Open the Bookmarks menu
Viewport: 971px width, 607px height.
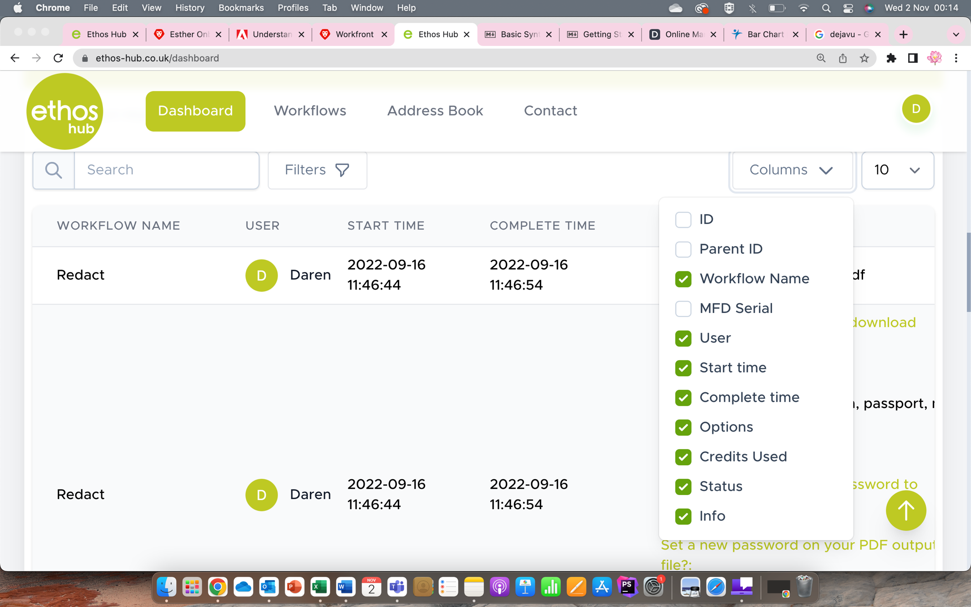pyautogui.click(x=241, y=8)
